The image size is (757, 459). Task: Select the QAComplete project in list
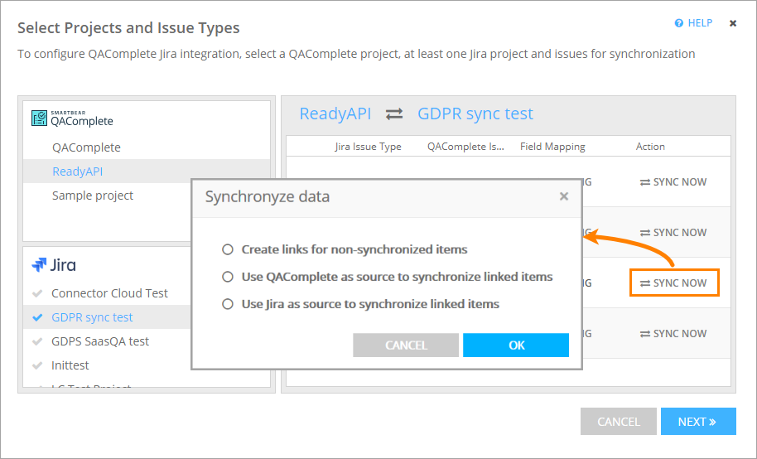click(86, 147)
